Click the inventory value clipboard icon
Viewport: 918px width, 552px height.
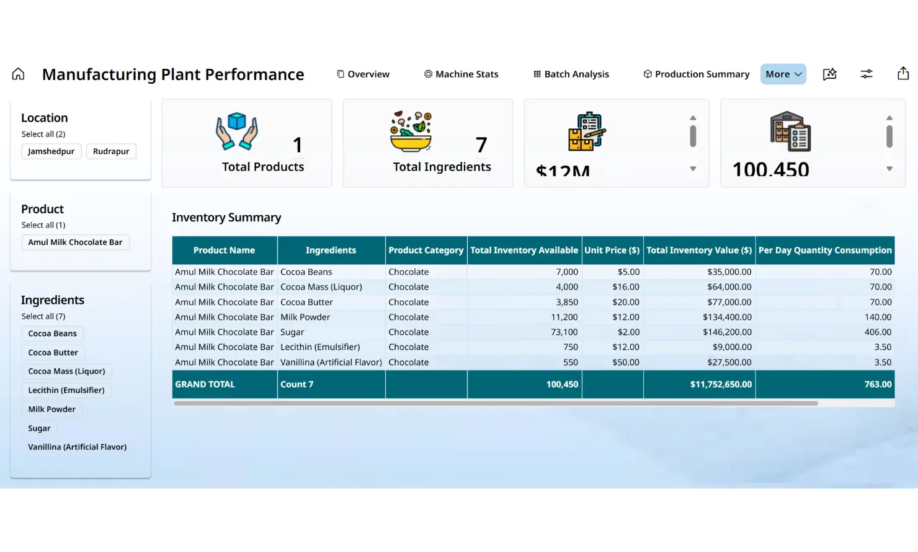[x=587, y=131]
